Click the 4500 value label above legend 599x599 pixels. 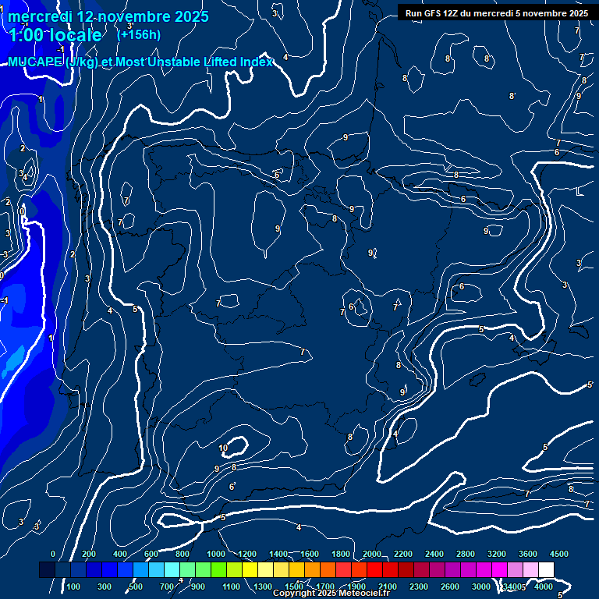coord(559,554)
